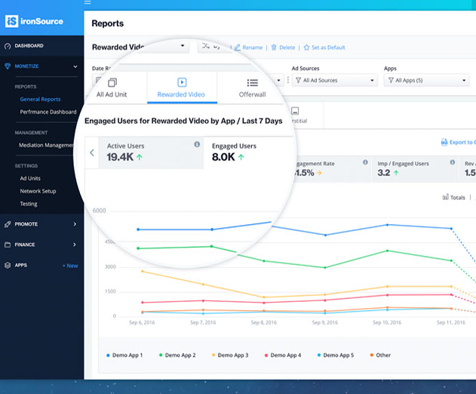Select the Active Users metric card
Image resolution: width=476 pixels, height=394 pixels.
(x=151, y=152)
